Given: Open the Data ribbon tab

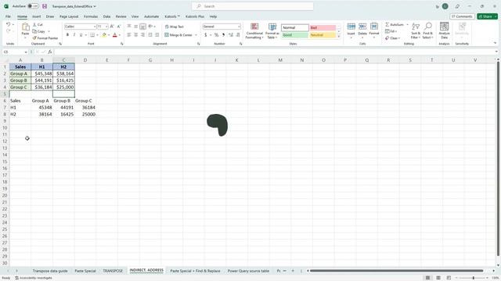Looking at the screenshot, I should pyautogui.click(x=106, y=16).
